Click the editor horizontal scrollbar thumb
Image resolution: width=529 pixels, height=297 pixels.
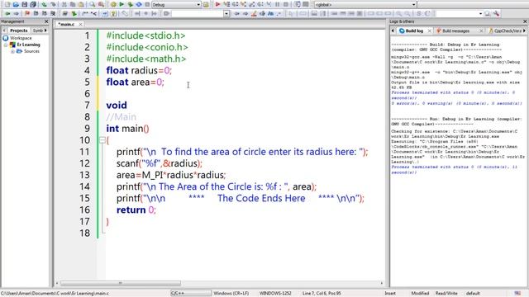click(x=121, y=283)
